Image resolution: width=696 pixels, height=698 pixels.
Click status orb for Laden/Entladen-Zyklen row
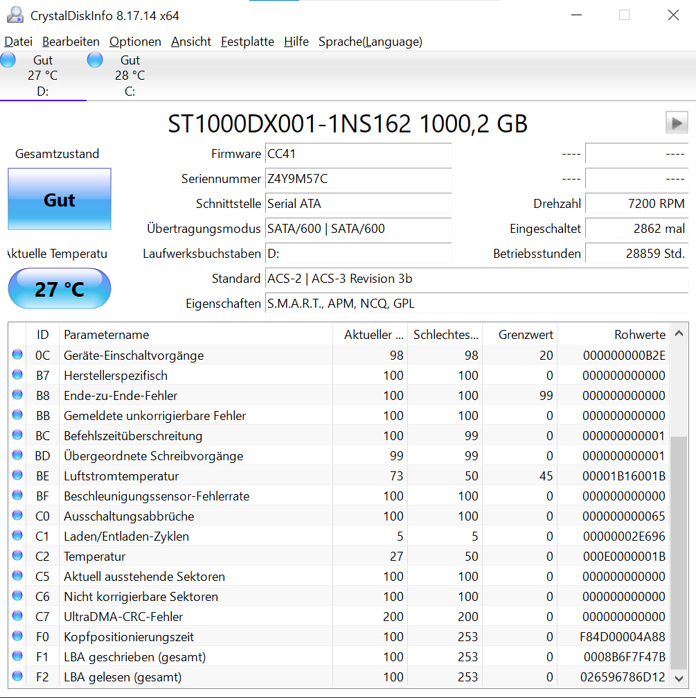click(x=17, y=535)
